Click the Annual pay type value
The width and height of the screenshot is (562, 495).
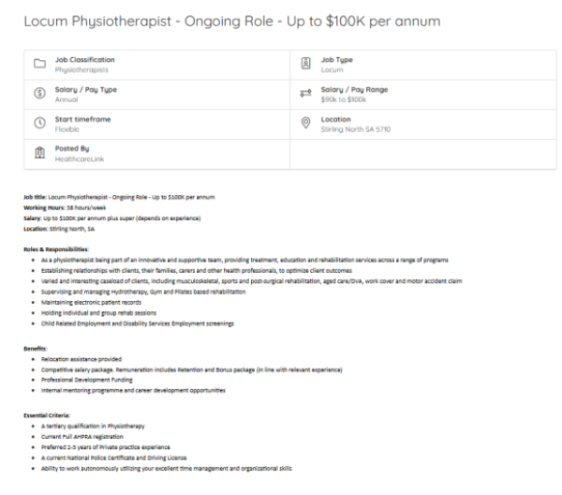pos(67,99)
